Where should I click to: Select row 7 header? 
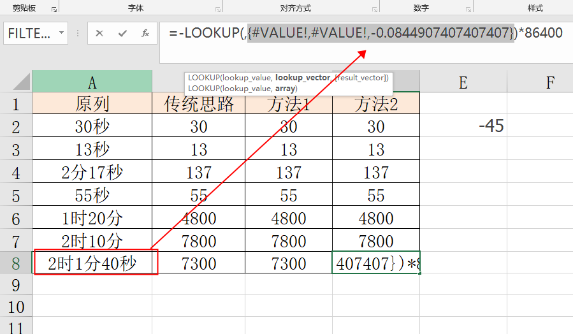(x=16, y=241)
